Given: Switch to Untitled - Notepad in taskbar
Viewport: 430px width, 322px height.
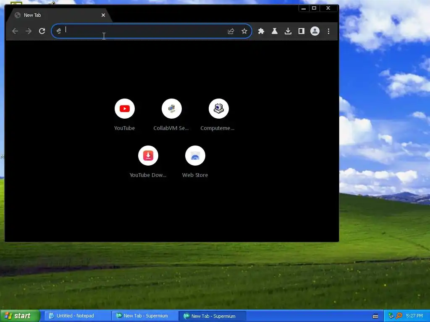Looking at the screenshot, I should [78, 316].
